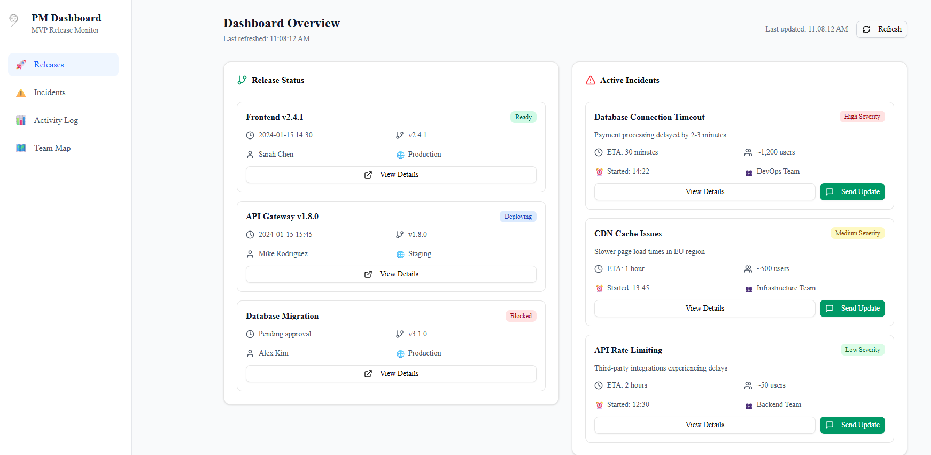This screenshot has width=931, height=455.
Task: Click the Deploying status badge
Action: click(x=518, y=217)
